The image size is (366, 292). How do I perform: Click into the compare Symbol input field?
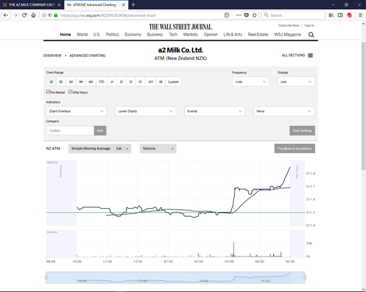click(x=70, y=131)
